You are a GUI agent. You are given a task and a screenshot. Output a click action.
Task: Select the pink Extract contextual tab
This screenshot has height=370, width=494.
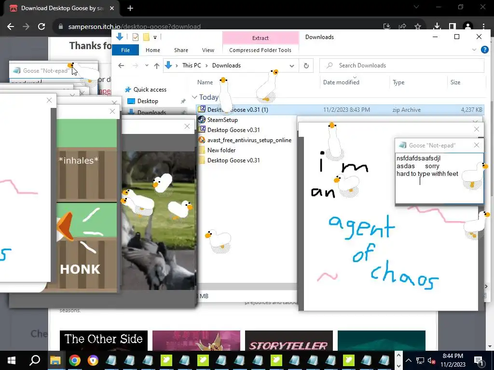coord(260,38)
